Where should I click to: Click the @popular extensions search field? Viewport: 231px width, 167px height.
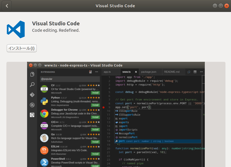click(x=70, y=79)
